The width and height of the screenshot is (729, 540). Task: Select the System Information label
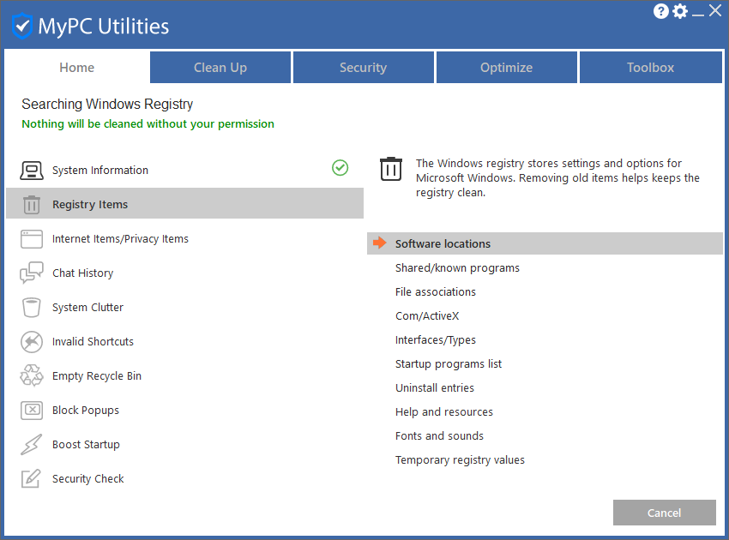[100, 170]
